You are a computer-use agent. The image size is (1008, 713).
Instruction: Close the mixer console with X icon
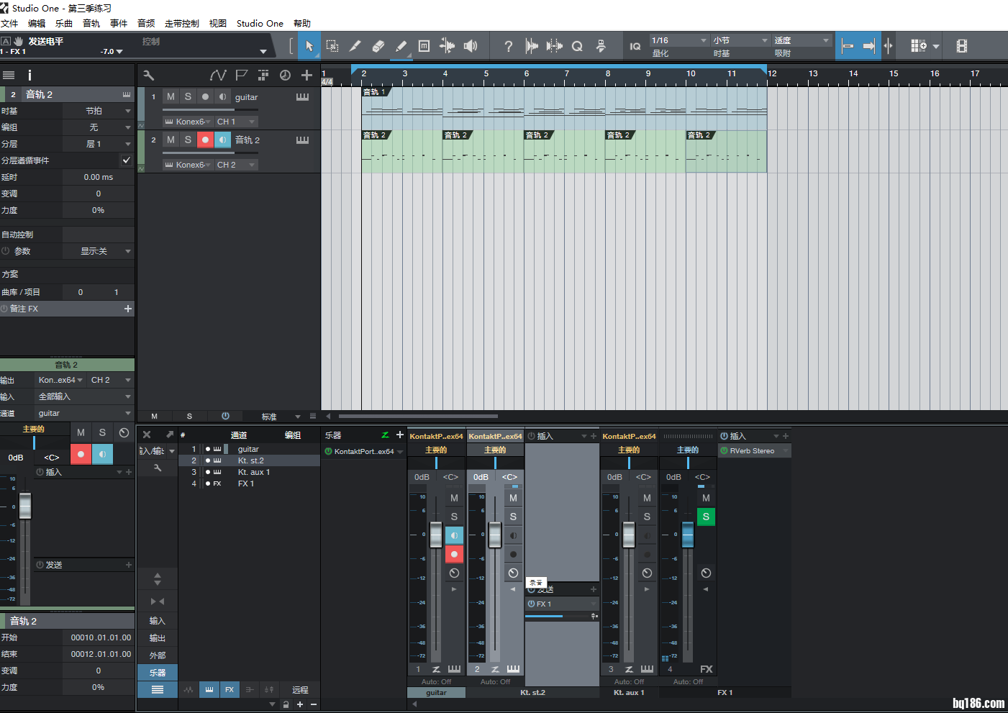click(147, 435)
